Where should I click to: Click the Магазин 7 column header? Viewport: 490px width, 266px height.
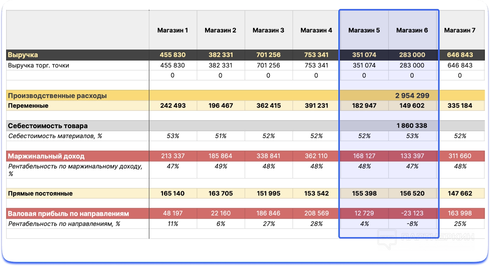tap(460, 30)
